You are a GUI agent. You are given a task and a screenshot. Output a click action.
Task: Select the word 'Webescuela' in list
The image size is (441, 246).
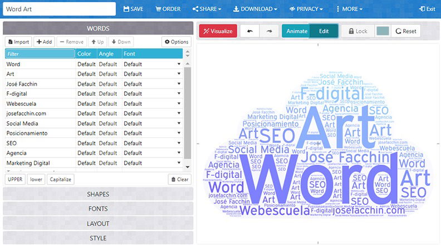click(x=21, y=104)
